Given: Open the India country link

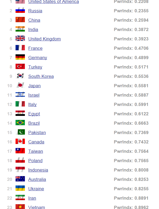Looking at the screenshot, I should tap(33, 29).
